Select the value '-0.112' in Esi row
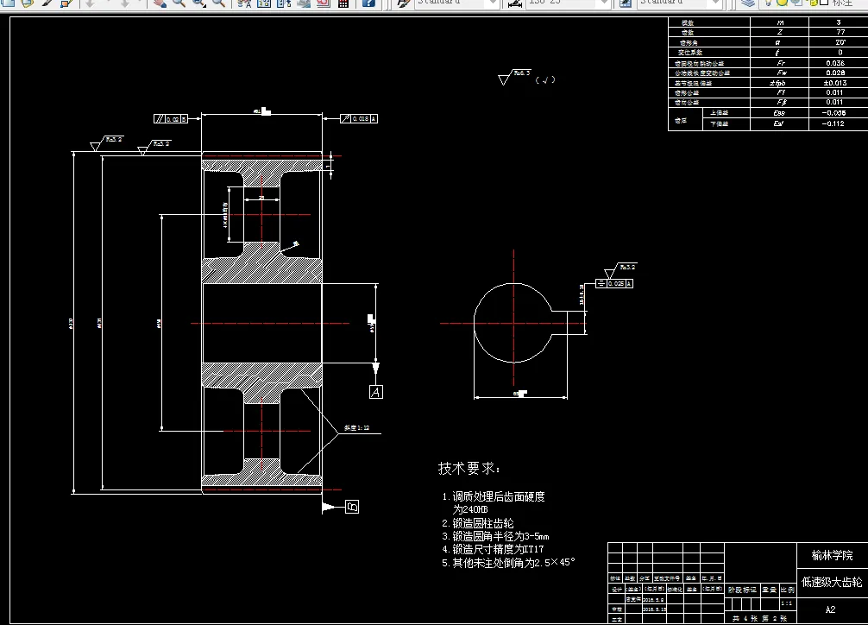Viewport: 868px width, 625px height. pyautogui.click(x=833, y=123)
